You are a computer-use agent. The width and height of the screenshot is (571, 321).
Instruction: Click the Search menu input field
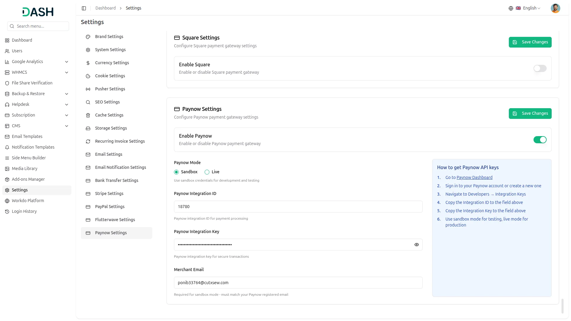pos(38,26)
